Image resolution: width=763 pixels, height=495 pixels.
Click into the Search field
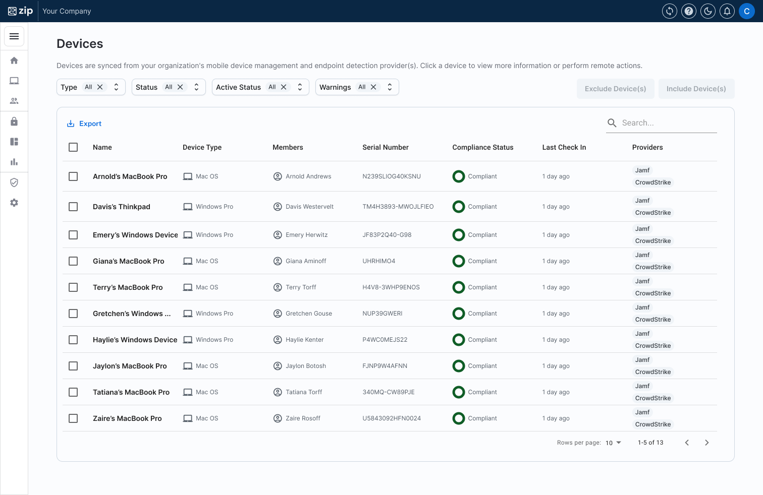666,123
